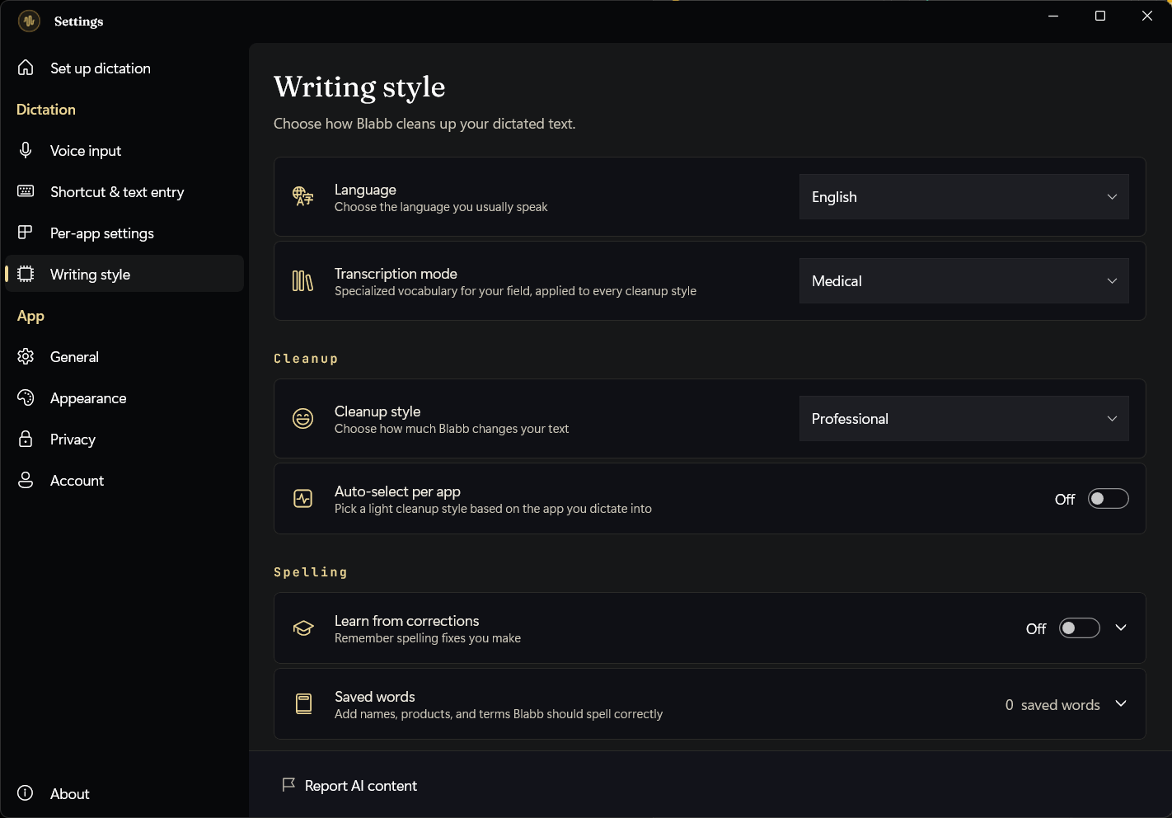Click the About info icon
The width and height of the screenshot is (1172, 818).
26,793
